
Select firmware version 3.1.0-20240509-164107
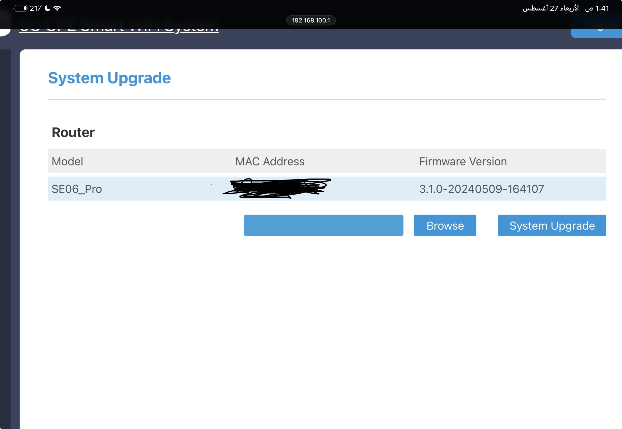[x=482, y=189]
